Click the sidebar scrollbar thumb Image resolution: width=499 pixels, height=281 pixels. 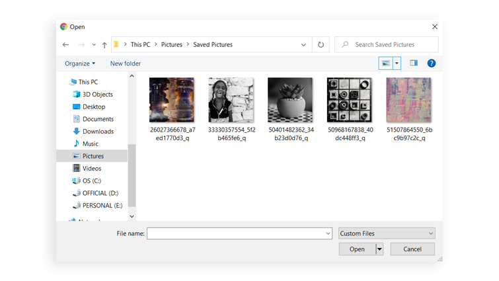pyautogui.click(x=132, y=175)
